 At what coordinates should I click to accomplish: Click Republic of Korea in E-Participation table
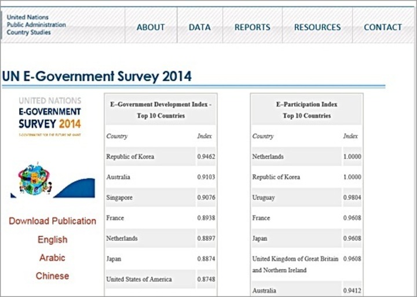click(276, 177)
